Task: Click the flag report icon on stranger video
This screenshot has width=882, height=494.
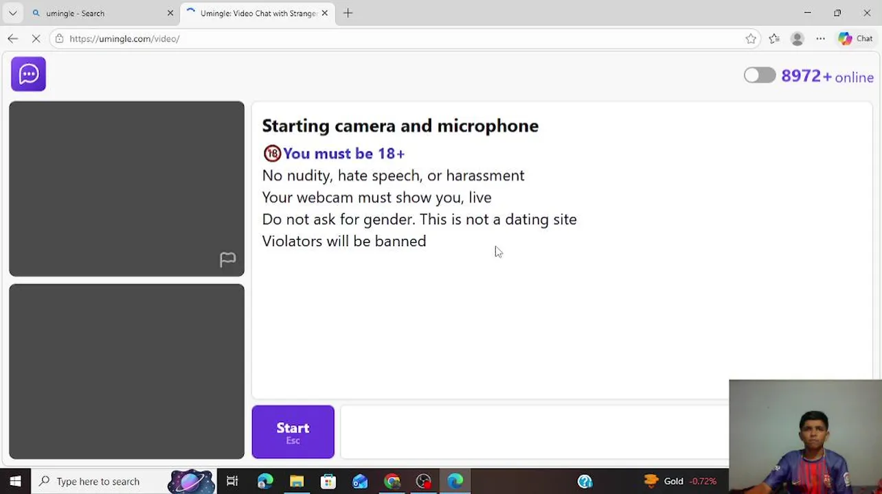Action: tap(227, 259)
